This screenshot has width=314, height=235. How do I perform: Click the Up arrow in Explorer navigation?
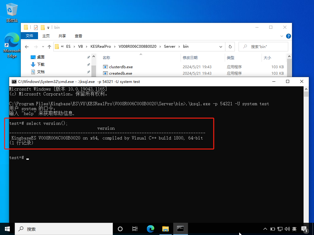[49, 47]
